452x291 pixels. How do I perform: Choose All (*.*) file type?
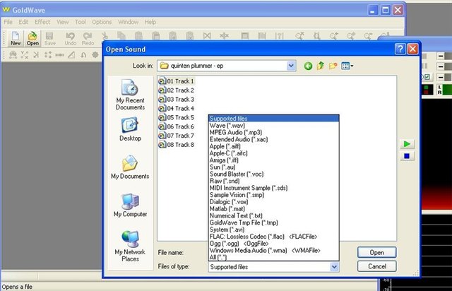273,257
